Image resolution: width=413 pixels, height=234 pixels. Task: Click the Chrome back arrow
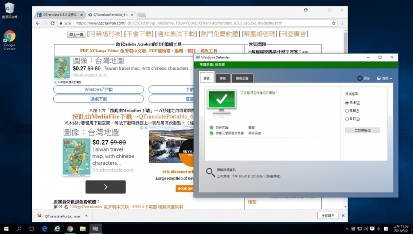38,23
